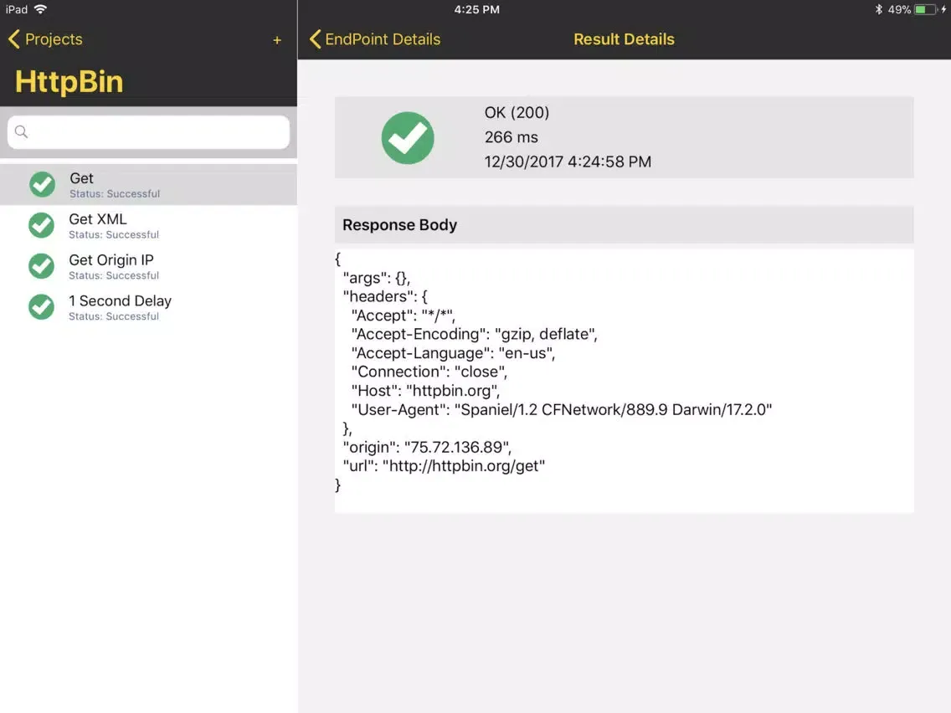Image resolution: width=951 pixels, height=713 pixels.
Task: Click green checkmark beside Get
Action: point(42,184)
